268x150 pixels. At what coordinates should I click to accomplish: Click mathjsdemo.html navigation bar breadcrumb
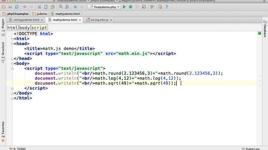[65, 14]
